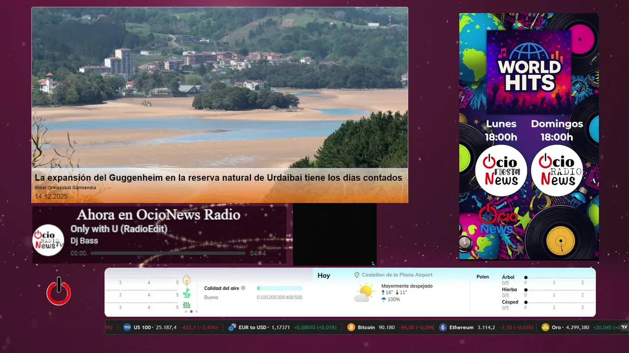Click the song title Only with U (RadioEdit)
629x353 pixels.
119,229
